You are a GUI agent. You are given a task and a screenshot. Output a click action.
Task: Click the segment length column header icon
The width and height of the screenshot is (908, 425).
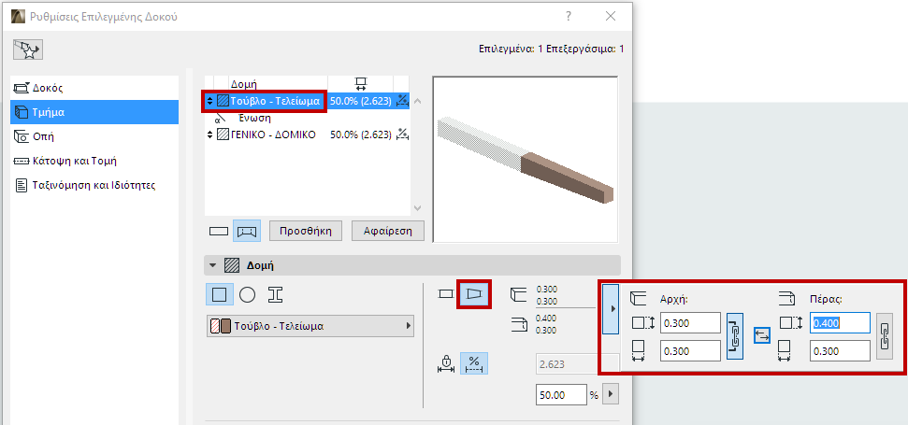tap(360, 84)
